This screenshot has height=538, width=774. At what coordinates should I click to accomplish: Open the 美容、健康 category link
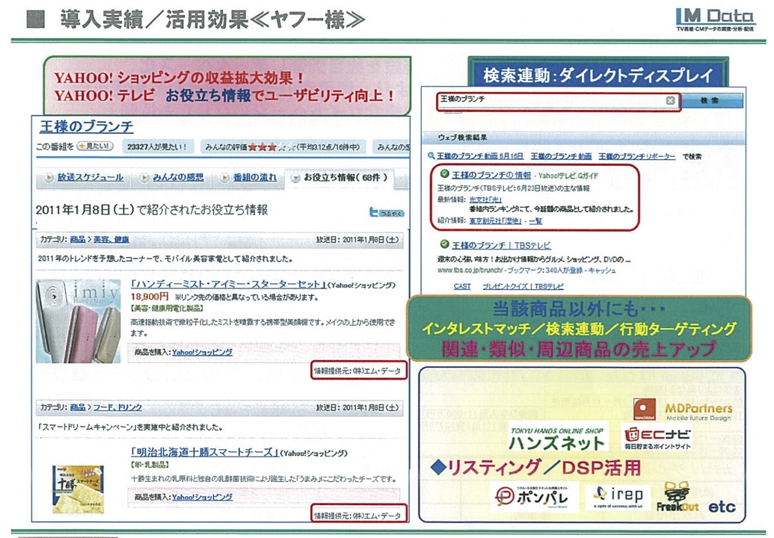[111, 240]
